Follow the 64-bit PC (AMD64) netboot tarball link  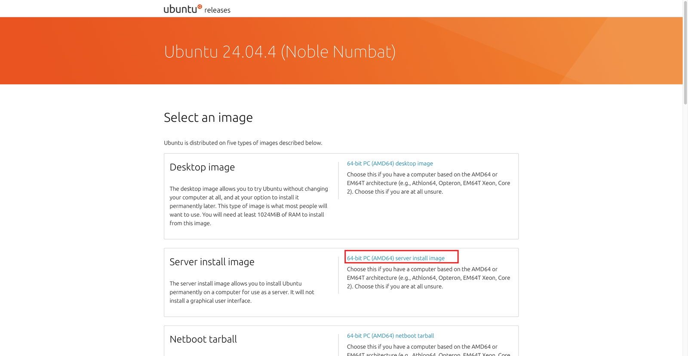[x=390, y=336]
